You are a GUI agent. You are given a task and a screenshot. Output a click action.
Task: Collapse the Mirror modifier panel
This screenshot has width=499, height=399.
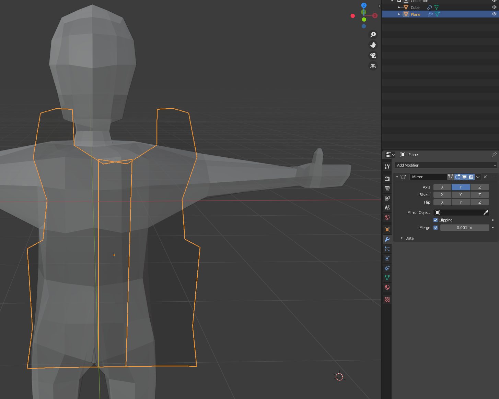397,177
